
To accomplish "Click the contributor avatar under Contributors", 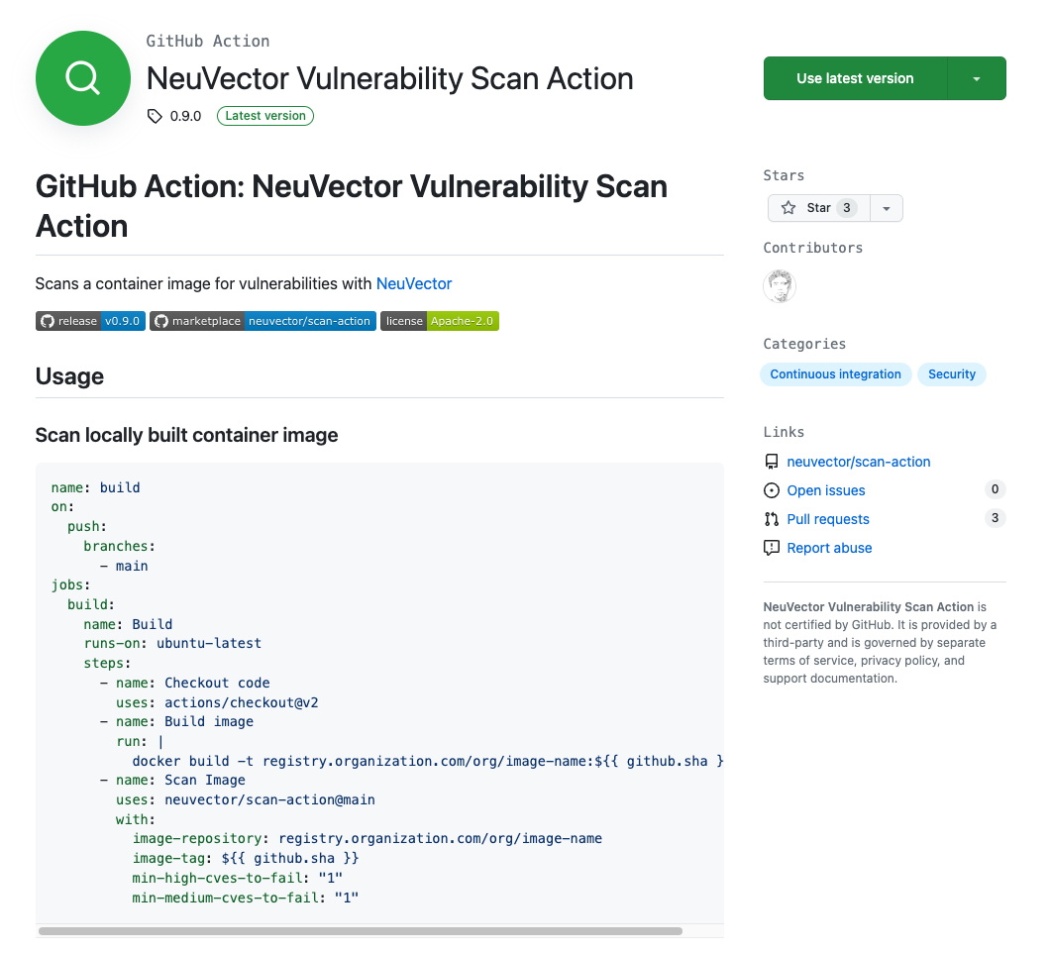I will (x=780, y=285).
